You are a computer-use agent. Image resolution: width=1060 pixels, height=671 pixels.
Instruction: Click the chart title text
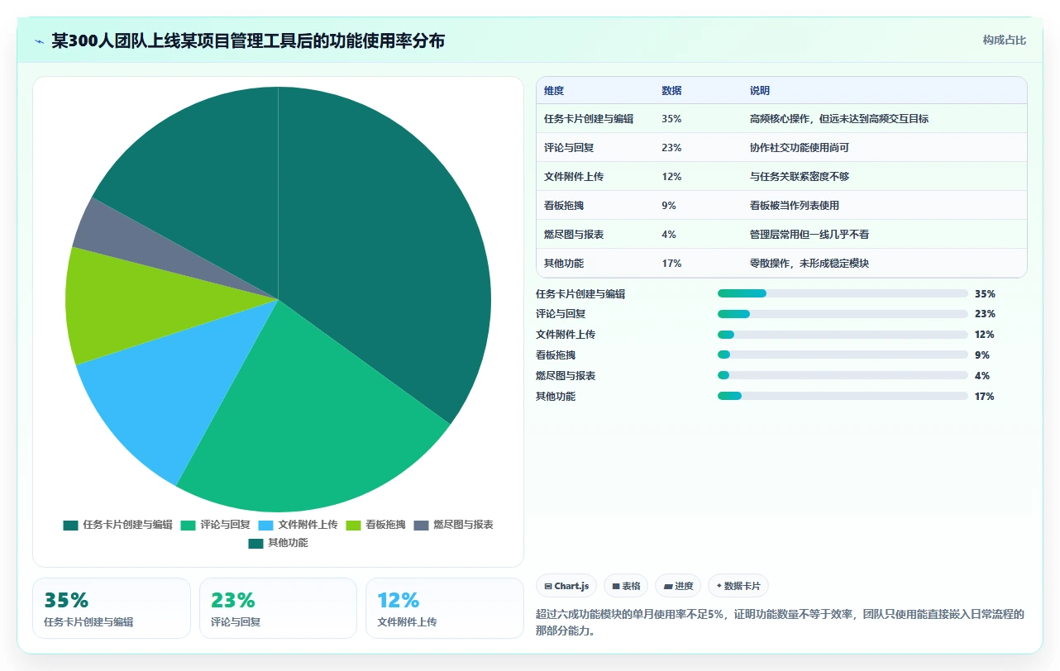point(248,40)
